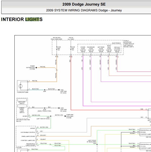The image size is (151, 152).
Task: Click the 'VIO/GRY' vertical wire label
Action: (x=100, y=62)
